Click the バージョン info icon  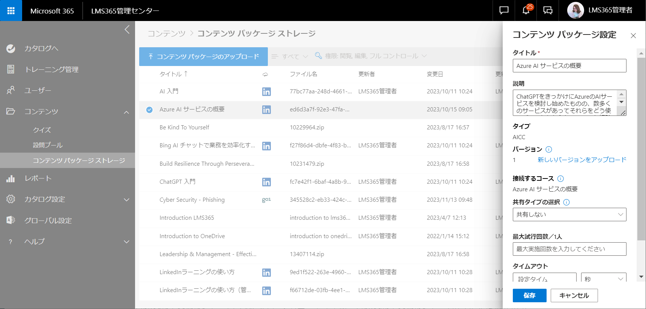(x=548, y=149)
